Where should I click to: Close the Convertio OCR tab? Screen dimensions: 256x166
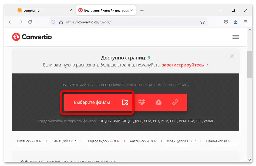coord(132,10)
